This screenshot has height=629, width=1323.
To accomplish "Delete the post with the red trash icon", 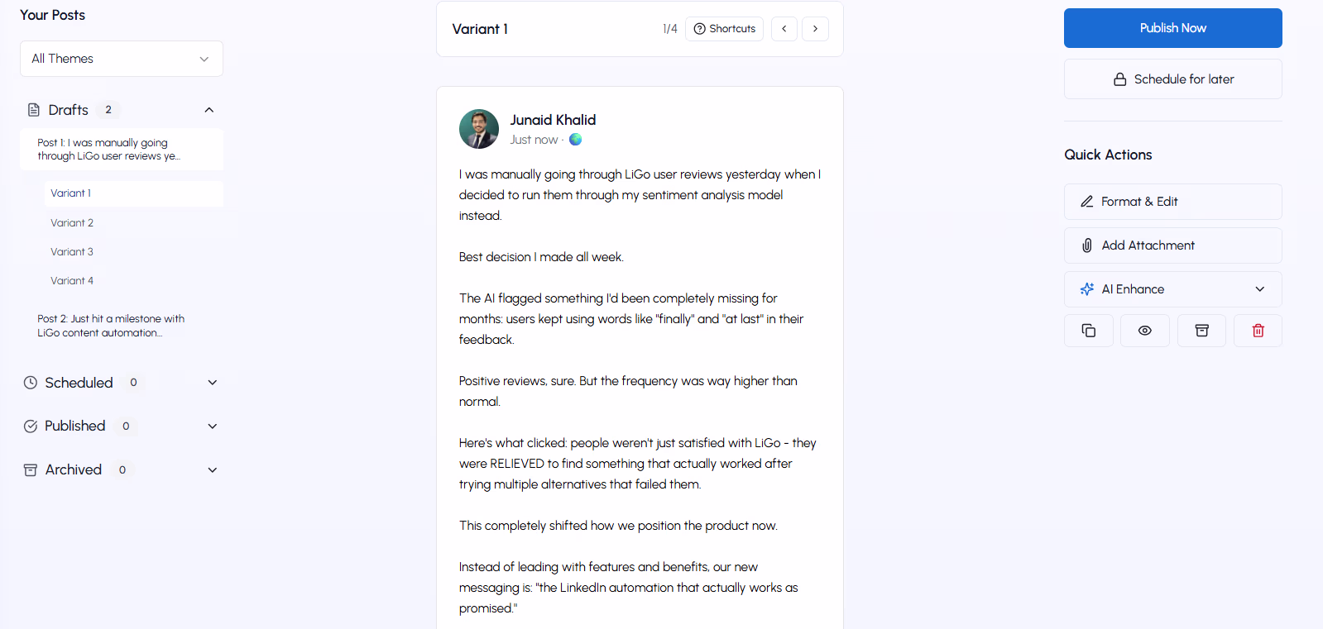I will click(1257, 330).
